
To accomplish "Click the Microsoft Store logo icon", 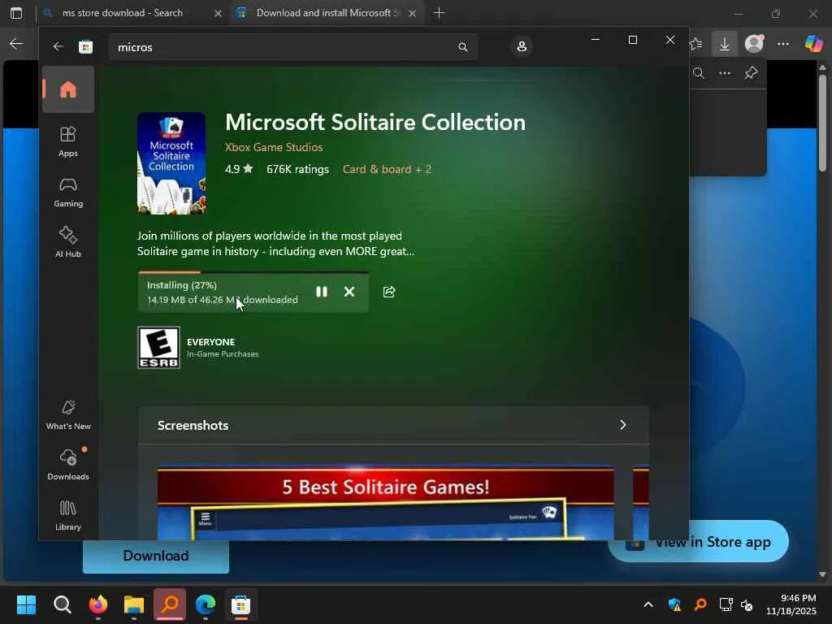I will click(86, 46).
